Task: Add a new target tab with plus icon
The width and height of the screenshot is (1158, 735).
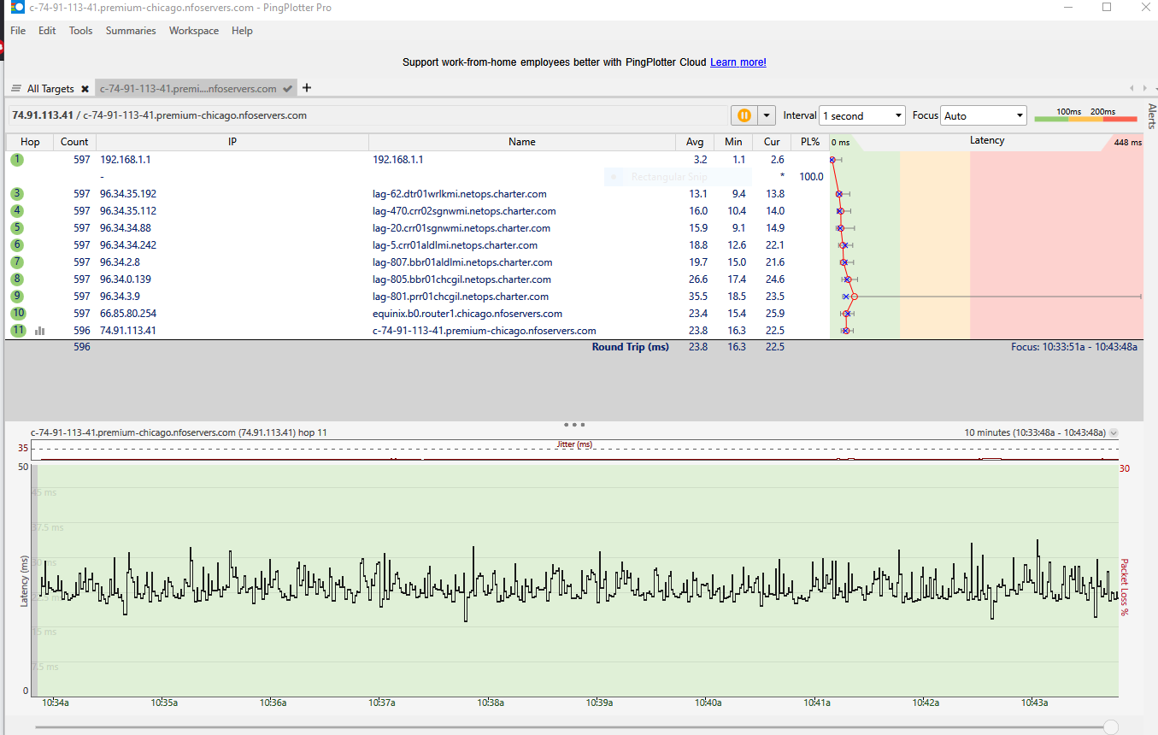Action: point(308,88)
